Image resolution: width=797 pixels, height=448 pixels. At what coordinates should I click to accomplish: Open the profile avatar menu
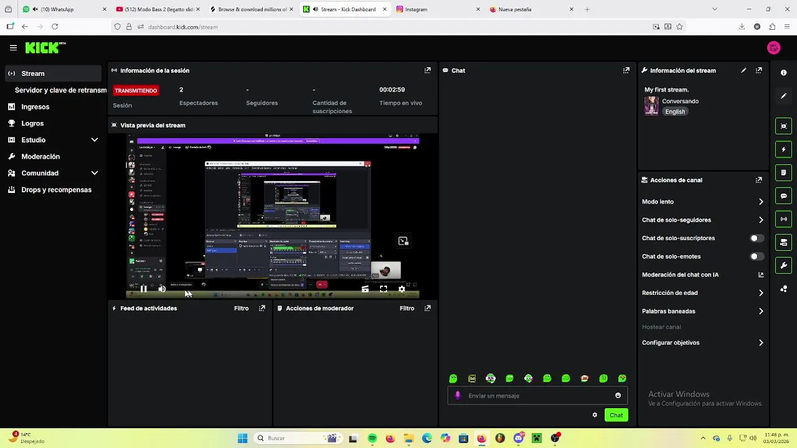pos(774,48)
